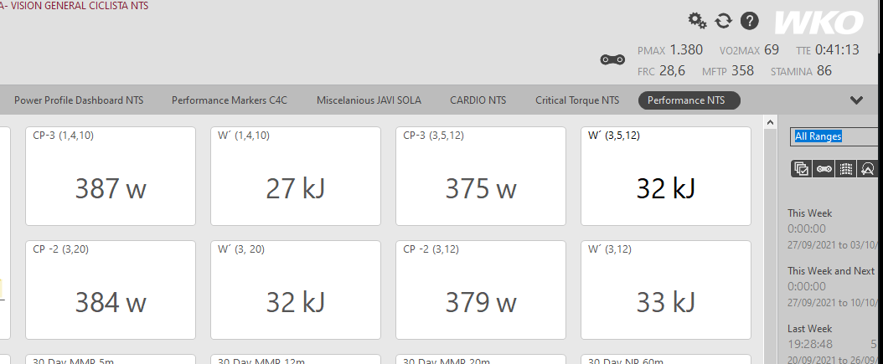Click the bike chain icon near PMAX

[612, 59]
